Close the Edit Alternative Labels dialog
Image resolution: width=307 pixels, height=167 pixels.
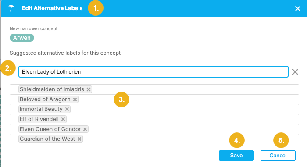pyautogui.click(x=298, y=8)
